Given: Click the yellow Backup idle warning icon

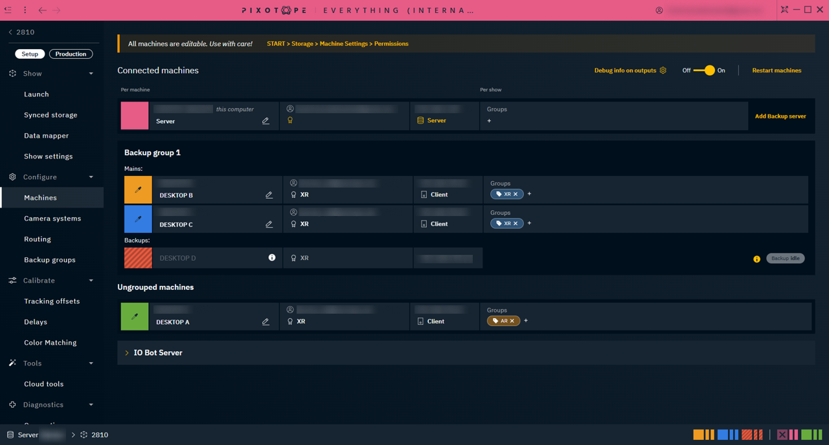Looking at the screenshot, I should tap(756, 259).
